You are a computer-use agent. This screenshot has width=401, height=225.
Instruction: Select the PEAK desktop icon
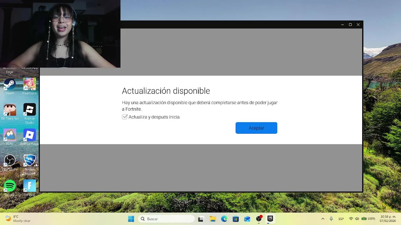[x=10, y=137]
